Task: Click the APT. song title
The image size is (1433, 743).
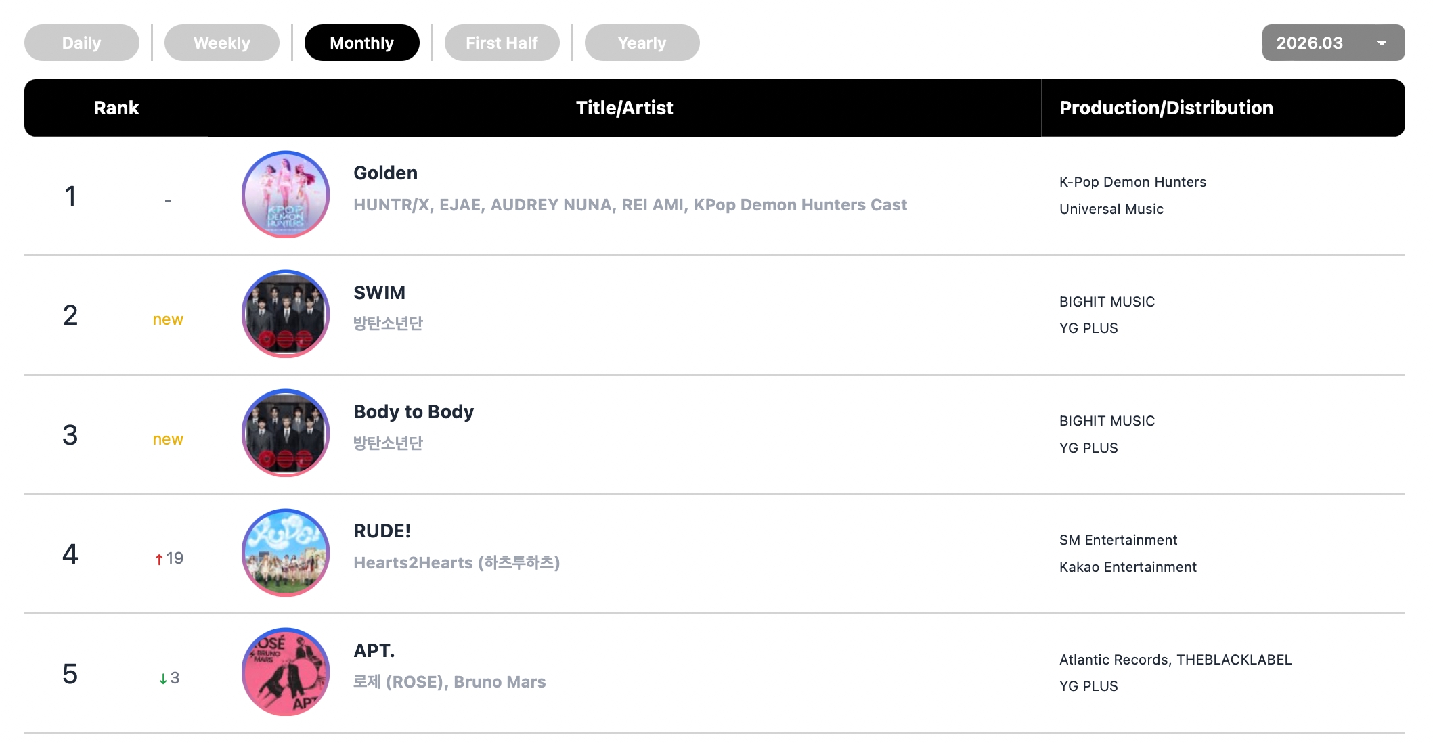Action: [x=374, y=651]
